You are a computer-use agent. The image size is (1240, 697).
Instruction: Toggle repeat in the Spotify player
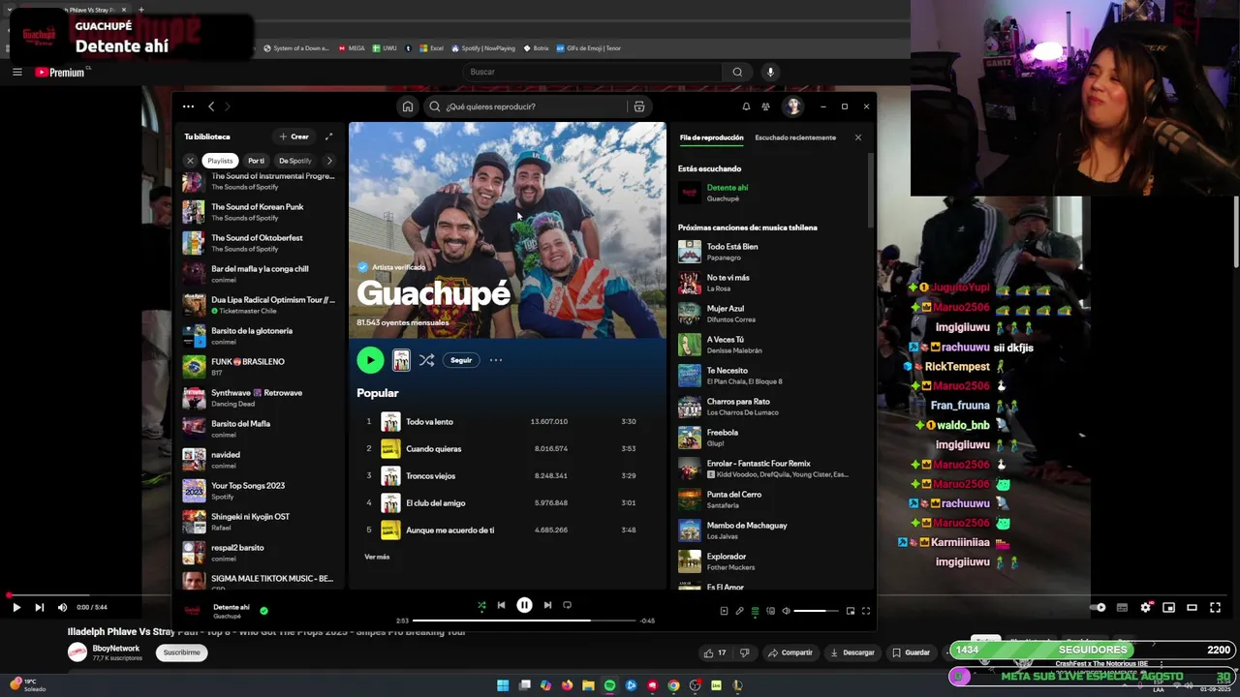coord(568,605)
